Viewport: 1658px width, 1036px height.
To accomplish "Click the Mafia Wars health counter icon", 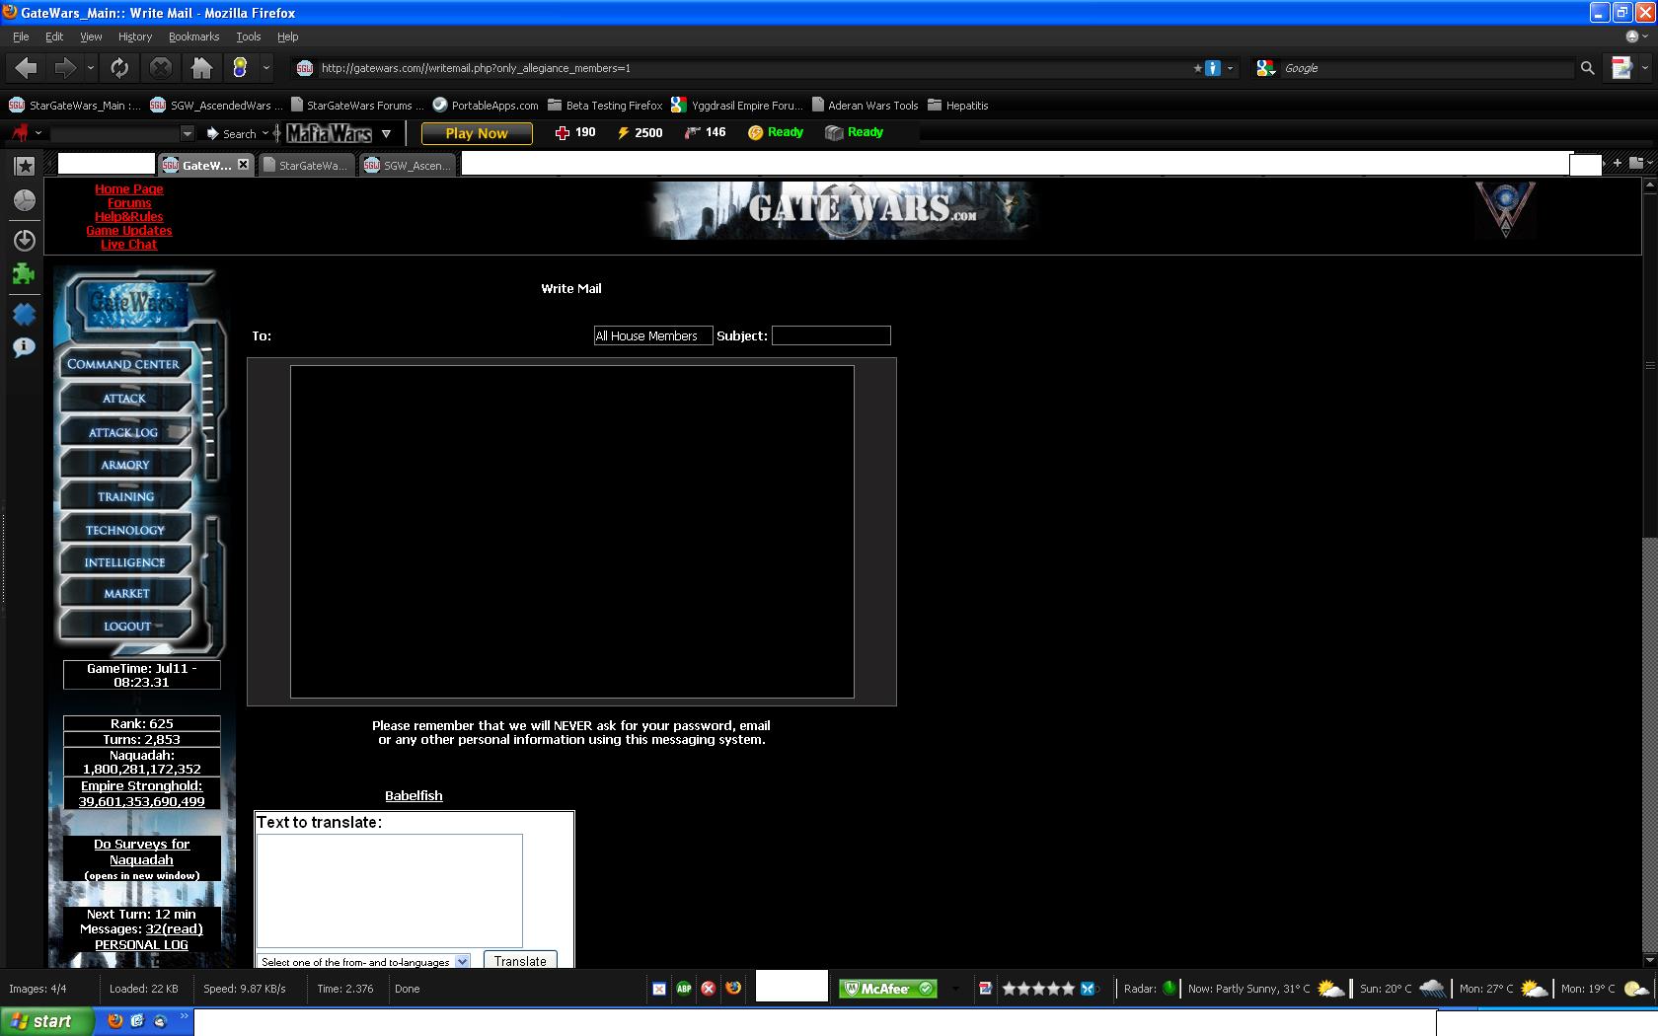I will [563, 133].
